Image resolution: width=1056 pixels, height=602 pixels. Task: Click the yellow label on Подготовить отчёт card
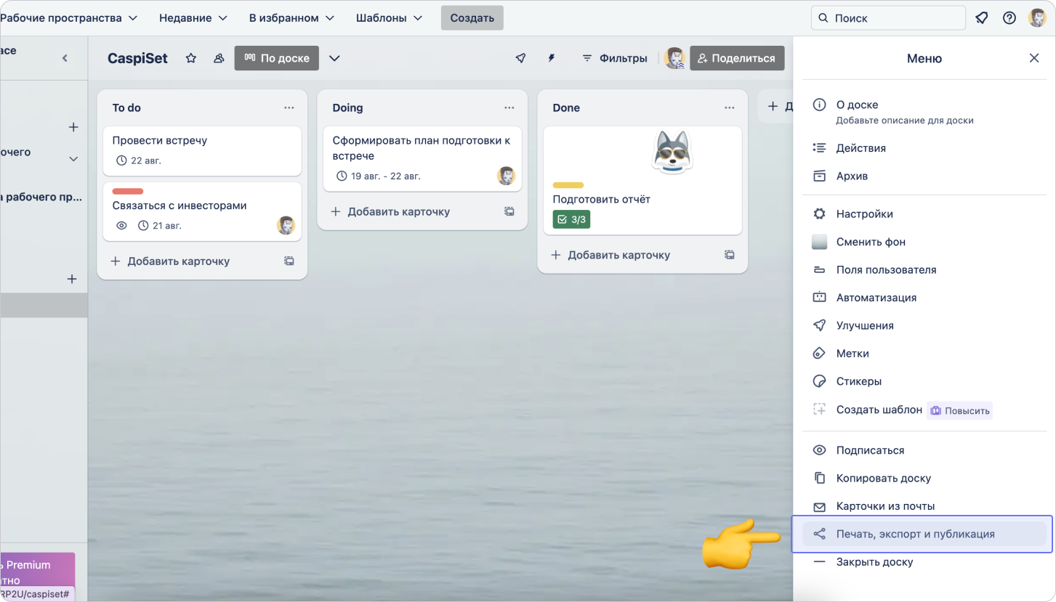(568, 185)
